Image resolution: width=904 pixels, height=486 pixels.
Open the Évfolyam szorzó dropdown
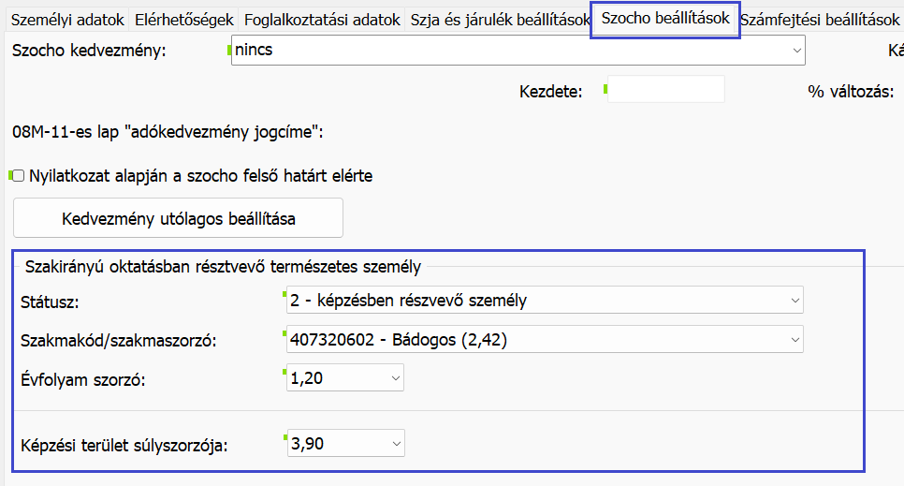click(344, 378)
